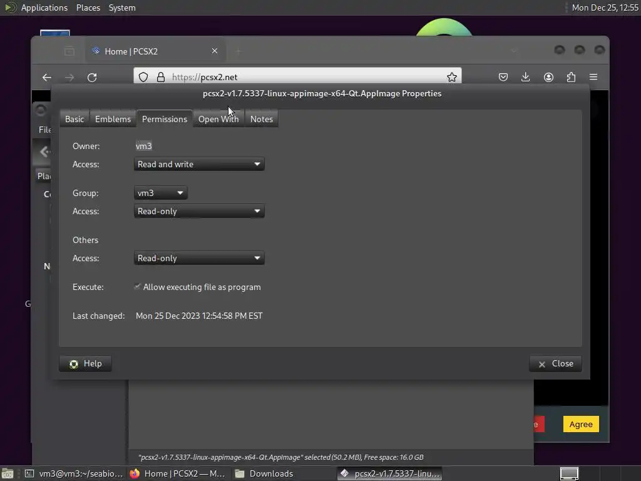Expand the Others access Read-only dropdown
The image size is (641, 481).
click(199, 259)
